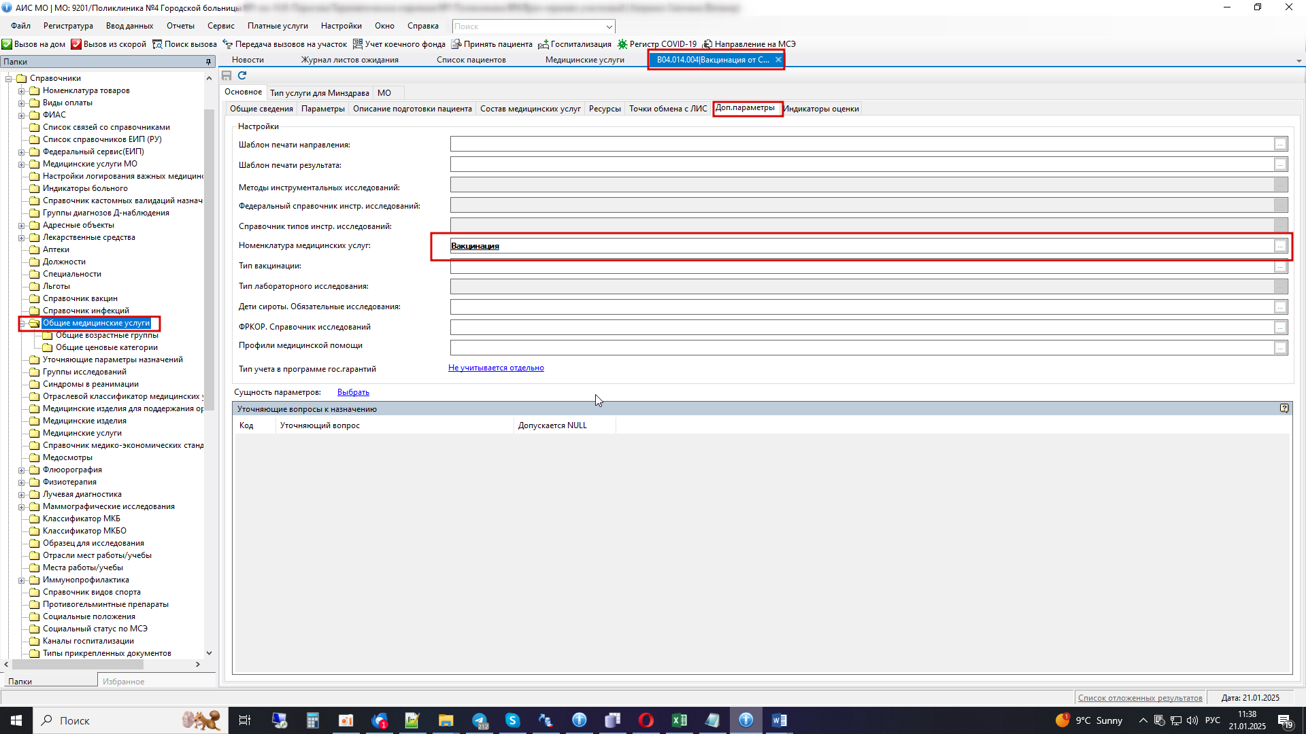This screenshot has height=734, width=1306.
Task: Open Task View on the taskbar
Action: (x=245, y=720)
